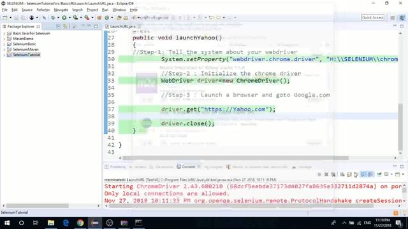The width and height of the screenshot is (408, 229).
Task: Open Microsoft Edge from taskbar
Action: (66, 223)
